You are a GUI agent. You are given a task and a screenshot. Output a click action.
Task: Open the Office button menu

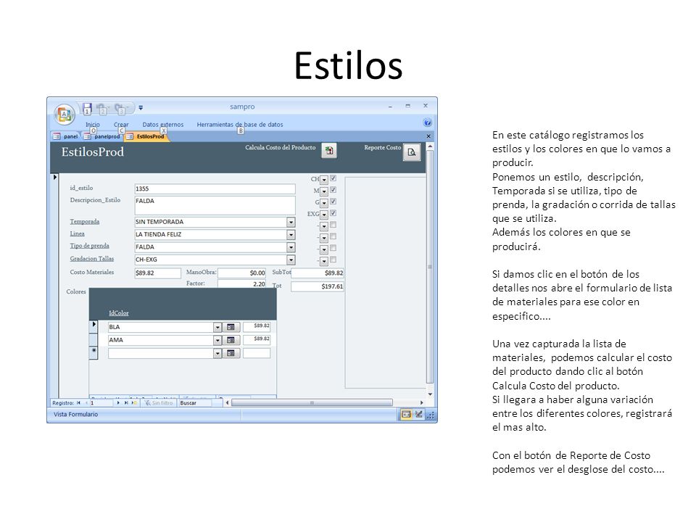point(65,114)
